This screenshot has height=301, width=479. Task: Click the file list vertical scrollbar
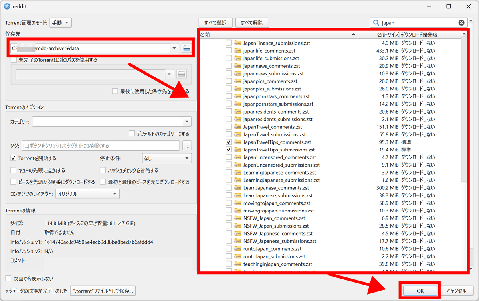[x=463, y=120]
